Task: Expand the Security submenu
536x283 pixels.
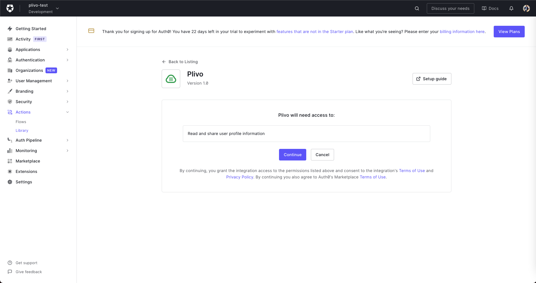Action: click(68, 102)
